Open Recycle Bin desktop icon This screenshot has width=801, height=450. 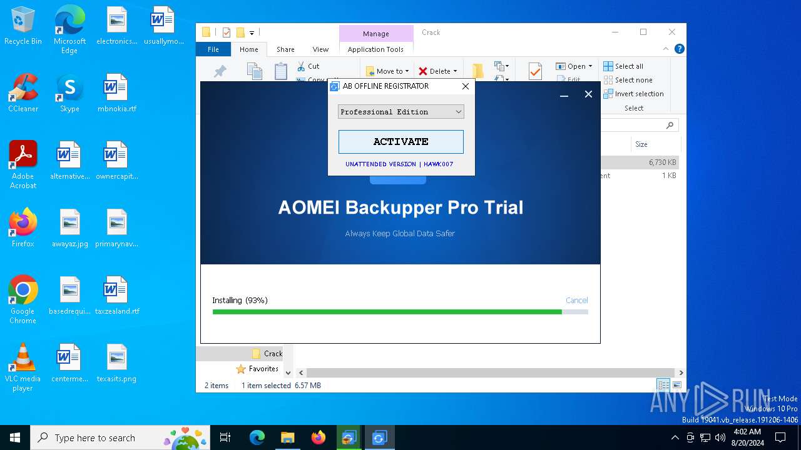[x=23, y=26]
